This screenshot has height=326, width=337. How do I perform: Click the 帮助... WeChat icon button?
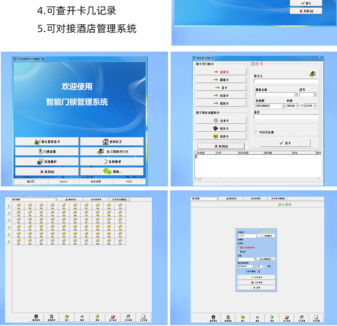pyautogui.click(x=112, y=172)
